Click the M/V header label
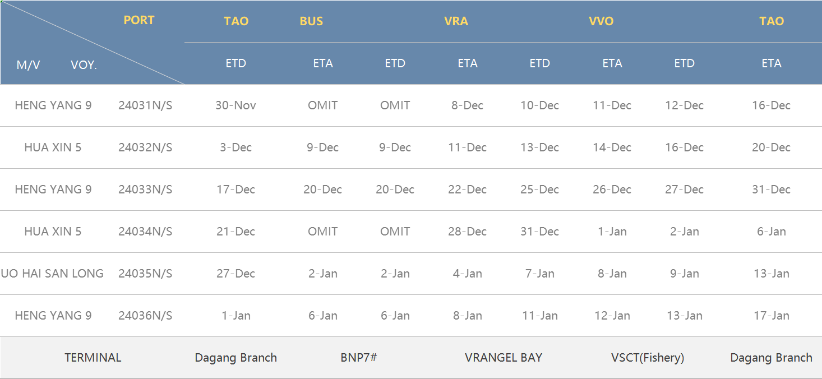The width and height of the screenshot is (822, 379). click(x=28, y=65)
